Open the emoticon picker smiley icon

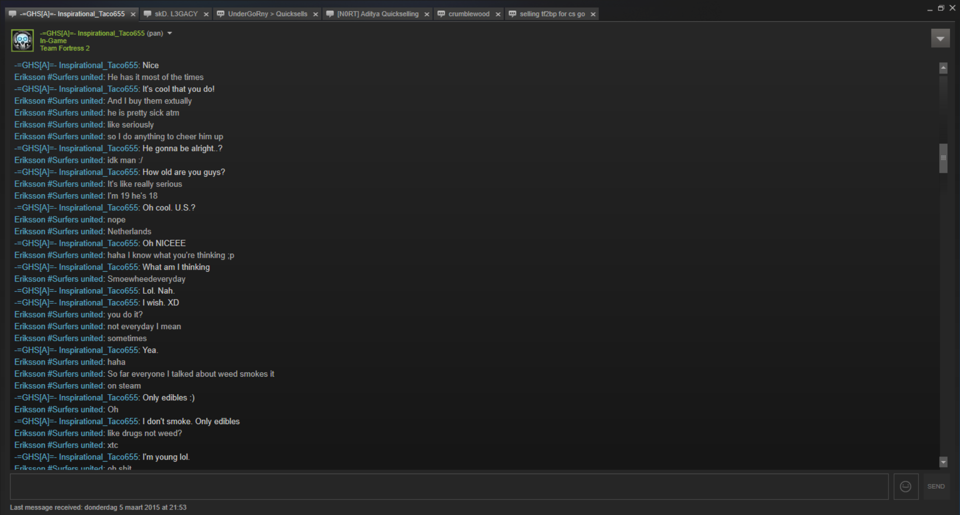pos(905,487)
